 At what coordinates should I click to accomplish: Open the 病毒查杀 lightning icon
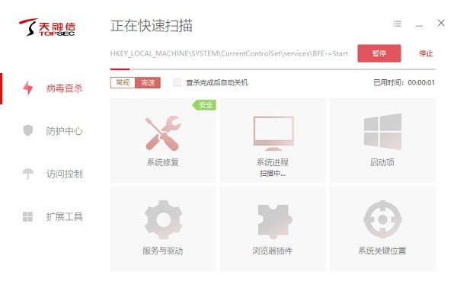point(28,88)
